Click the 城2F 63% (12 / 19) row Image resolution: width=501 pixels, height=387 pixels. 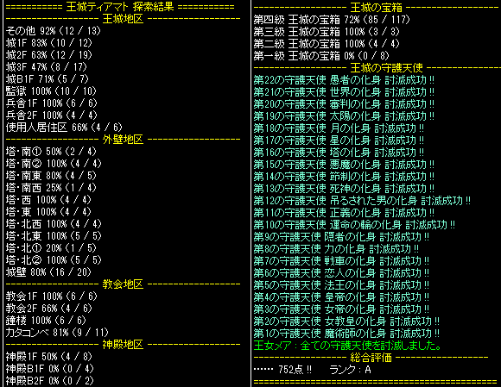point(49,55)
